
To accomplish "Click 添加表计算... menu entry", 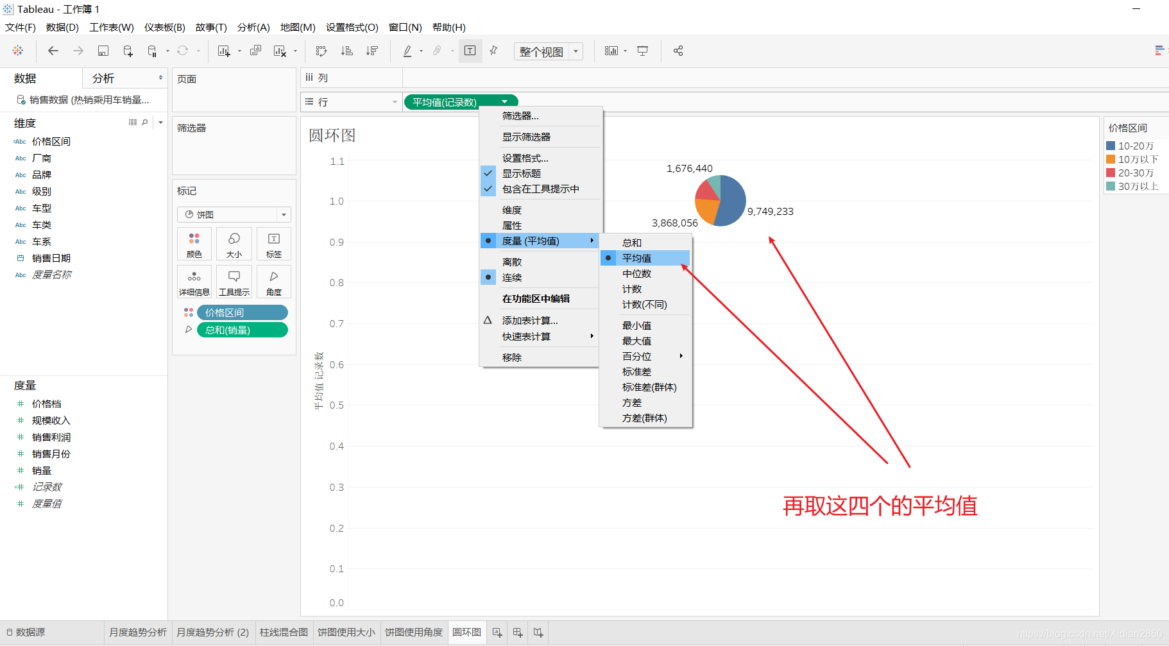I will point(539,321).
